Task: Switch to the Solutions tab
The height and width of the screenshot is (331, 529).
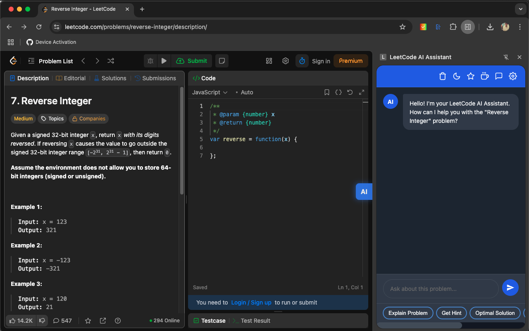Action: (110, 78)
